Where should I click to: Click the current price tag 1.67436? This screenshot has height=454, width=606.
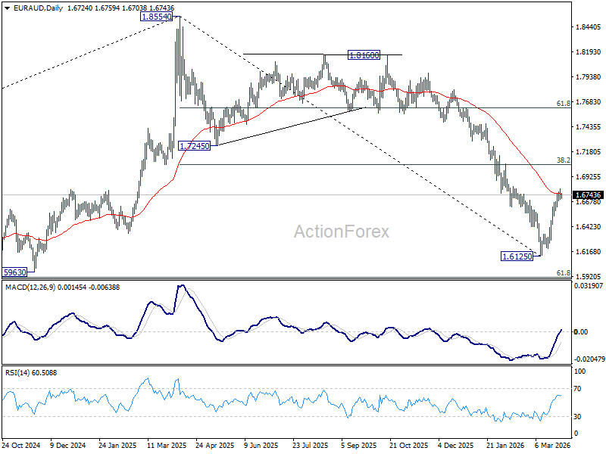coord(589,195)
